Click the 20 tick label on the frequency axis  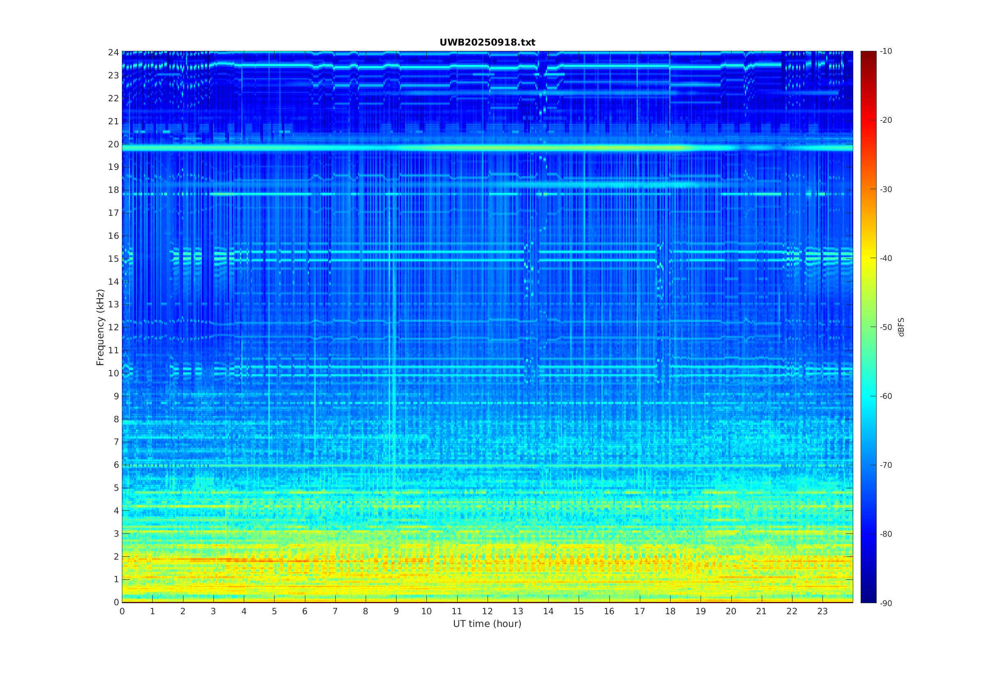(x=113, y=144)
